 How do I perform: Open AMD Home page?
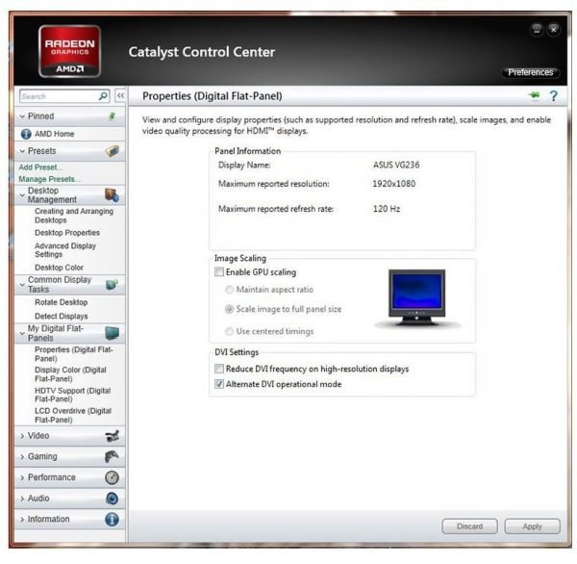(x=55, y=134)
